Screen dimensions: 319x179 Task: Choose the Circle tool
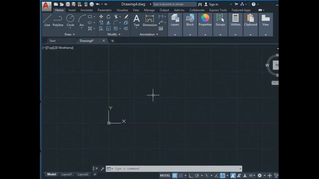coord(70,20)
